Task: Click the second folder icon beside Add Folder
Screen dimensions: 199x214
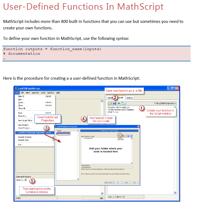Action: click(x=123, y=136)
